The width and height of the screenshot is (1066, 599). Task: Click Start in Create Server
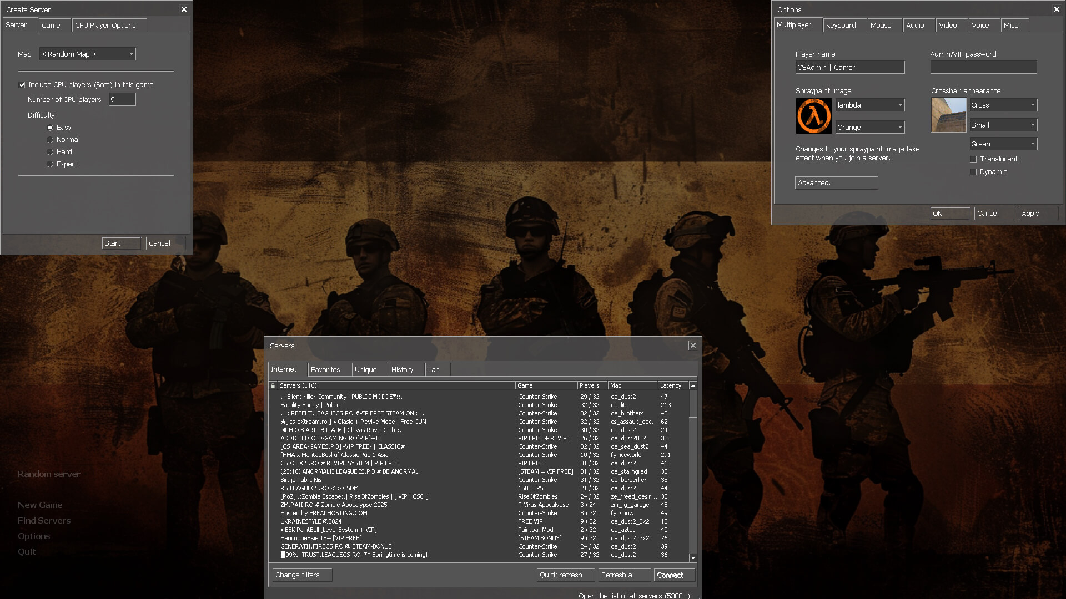(x=122, y=243)
